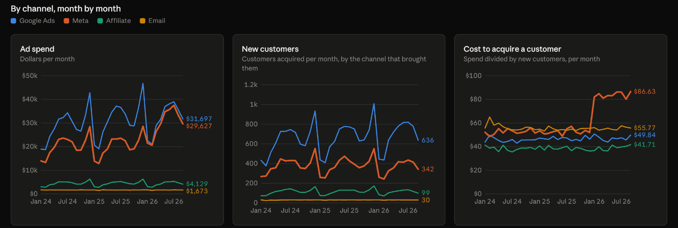This screenshot has height=228, width=678.
Task: Click the $1,673 Email spend value
Action: click(197, 191)
